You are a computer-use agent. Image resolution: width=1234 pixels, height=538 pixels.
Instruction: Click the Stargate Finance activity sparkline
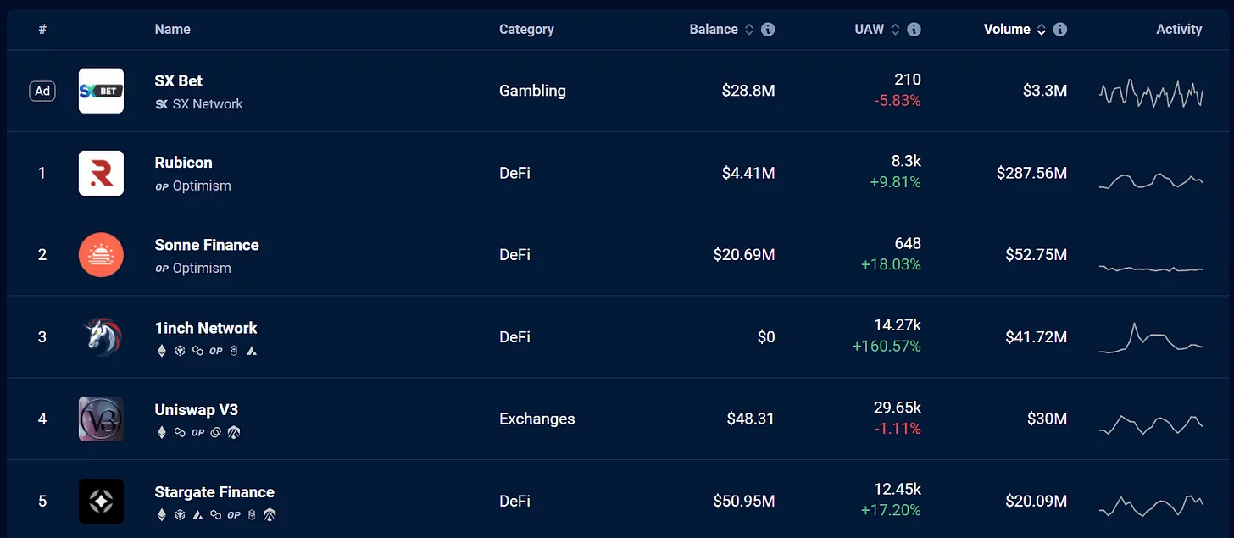coord(1151,506)
